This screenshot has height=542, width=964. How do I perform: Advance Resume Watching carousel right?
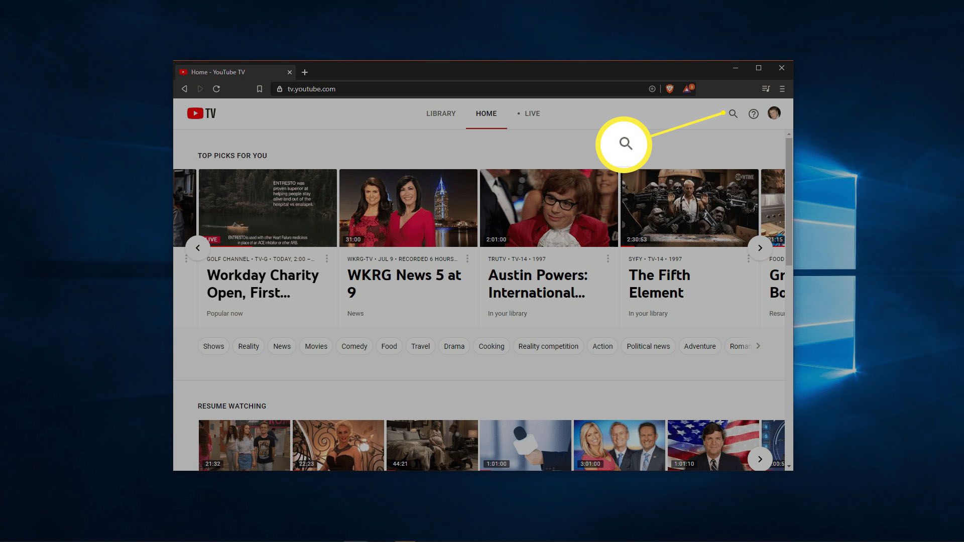(x=760, y=459)
